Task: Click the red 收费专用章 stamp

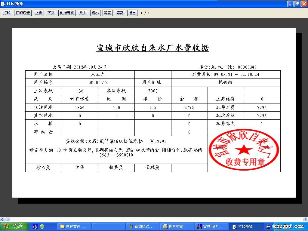Action: coord(244,150)
